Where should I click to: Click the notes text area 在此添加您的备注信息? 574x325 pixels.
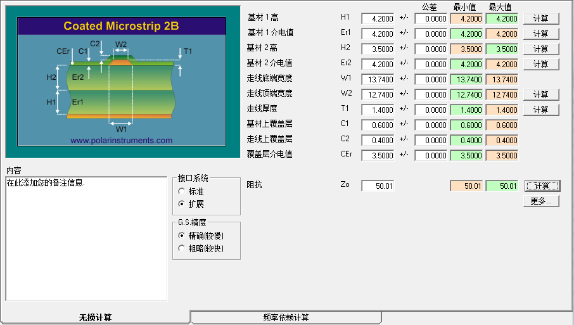click(x=86, y=239)
